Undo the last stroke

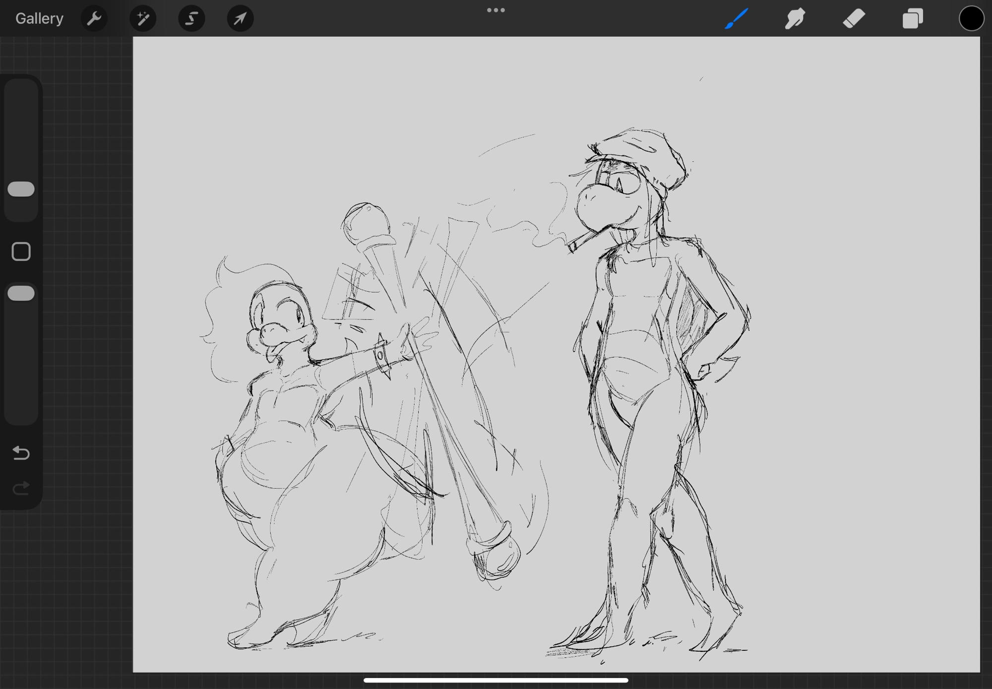[x=21, y=452]
